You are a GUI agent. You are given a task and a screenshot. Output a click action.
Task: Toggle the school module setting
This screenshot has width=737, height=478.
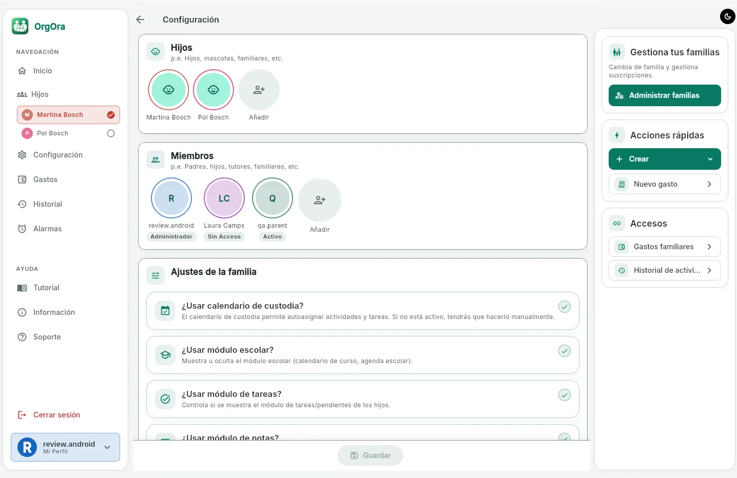(x=565, y=351)
